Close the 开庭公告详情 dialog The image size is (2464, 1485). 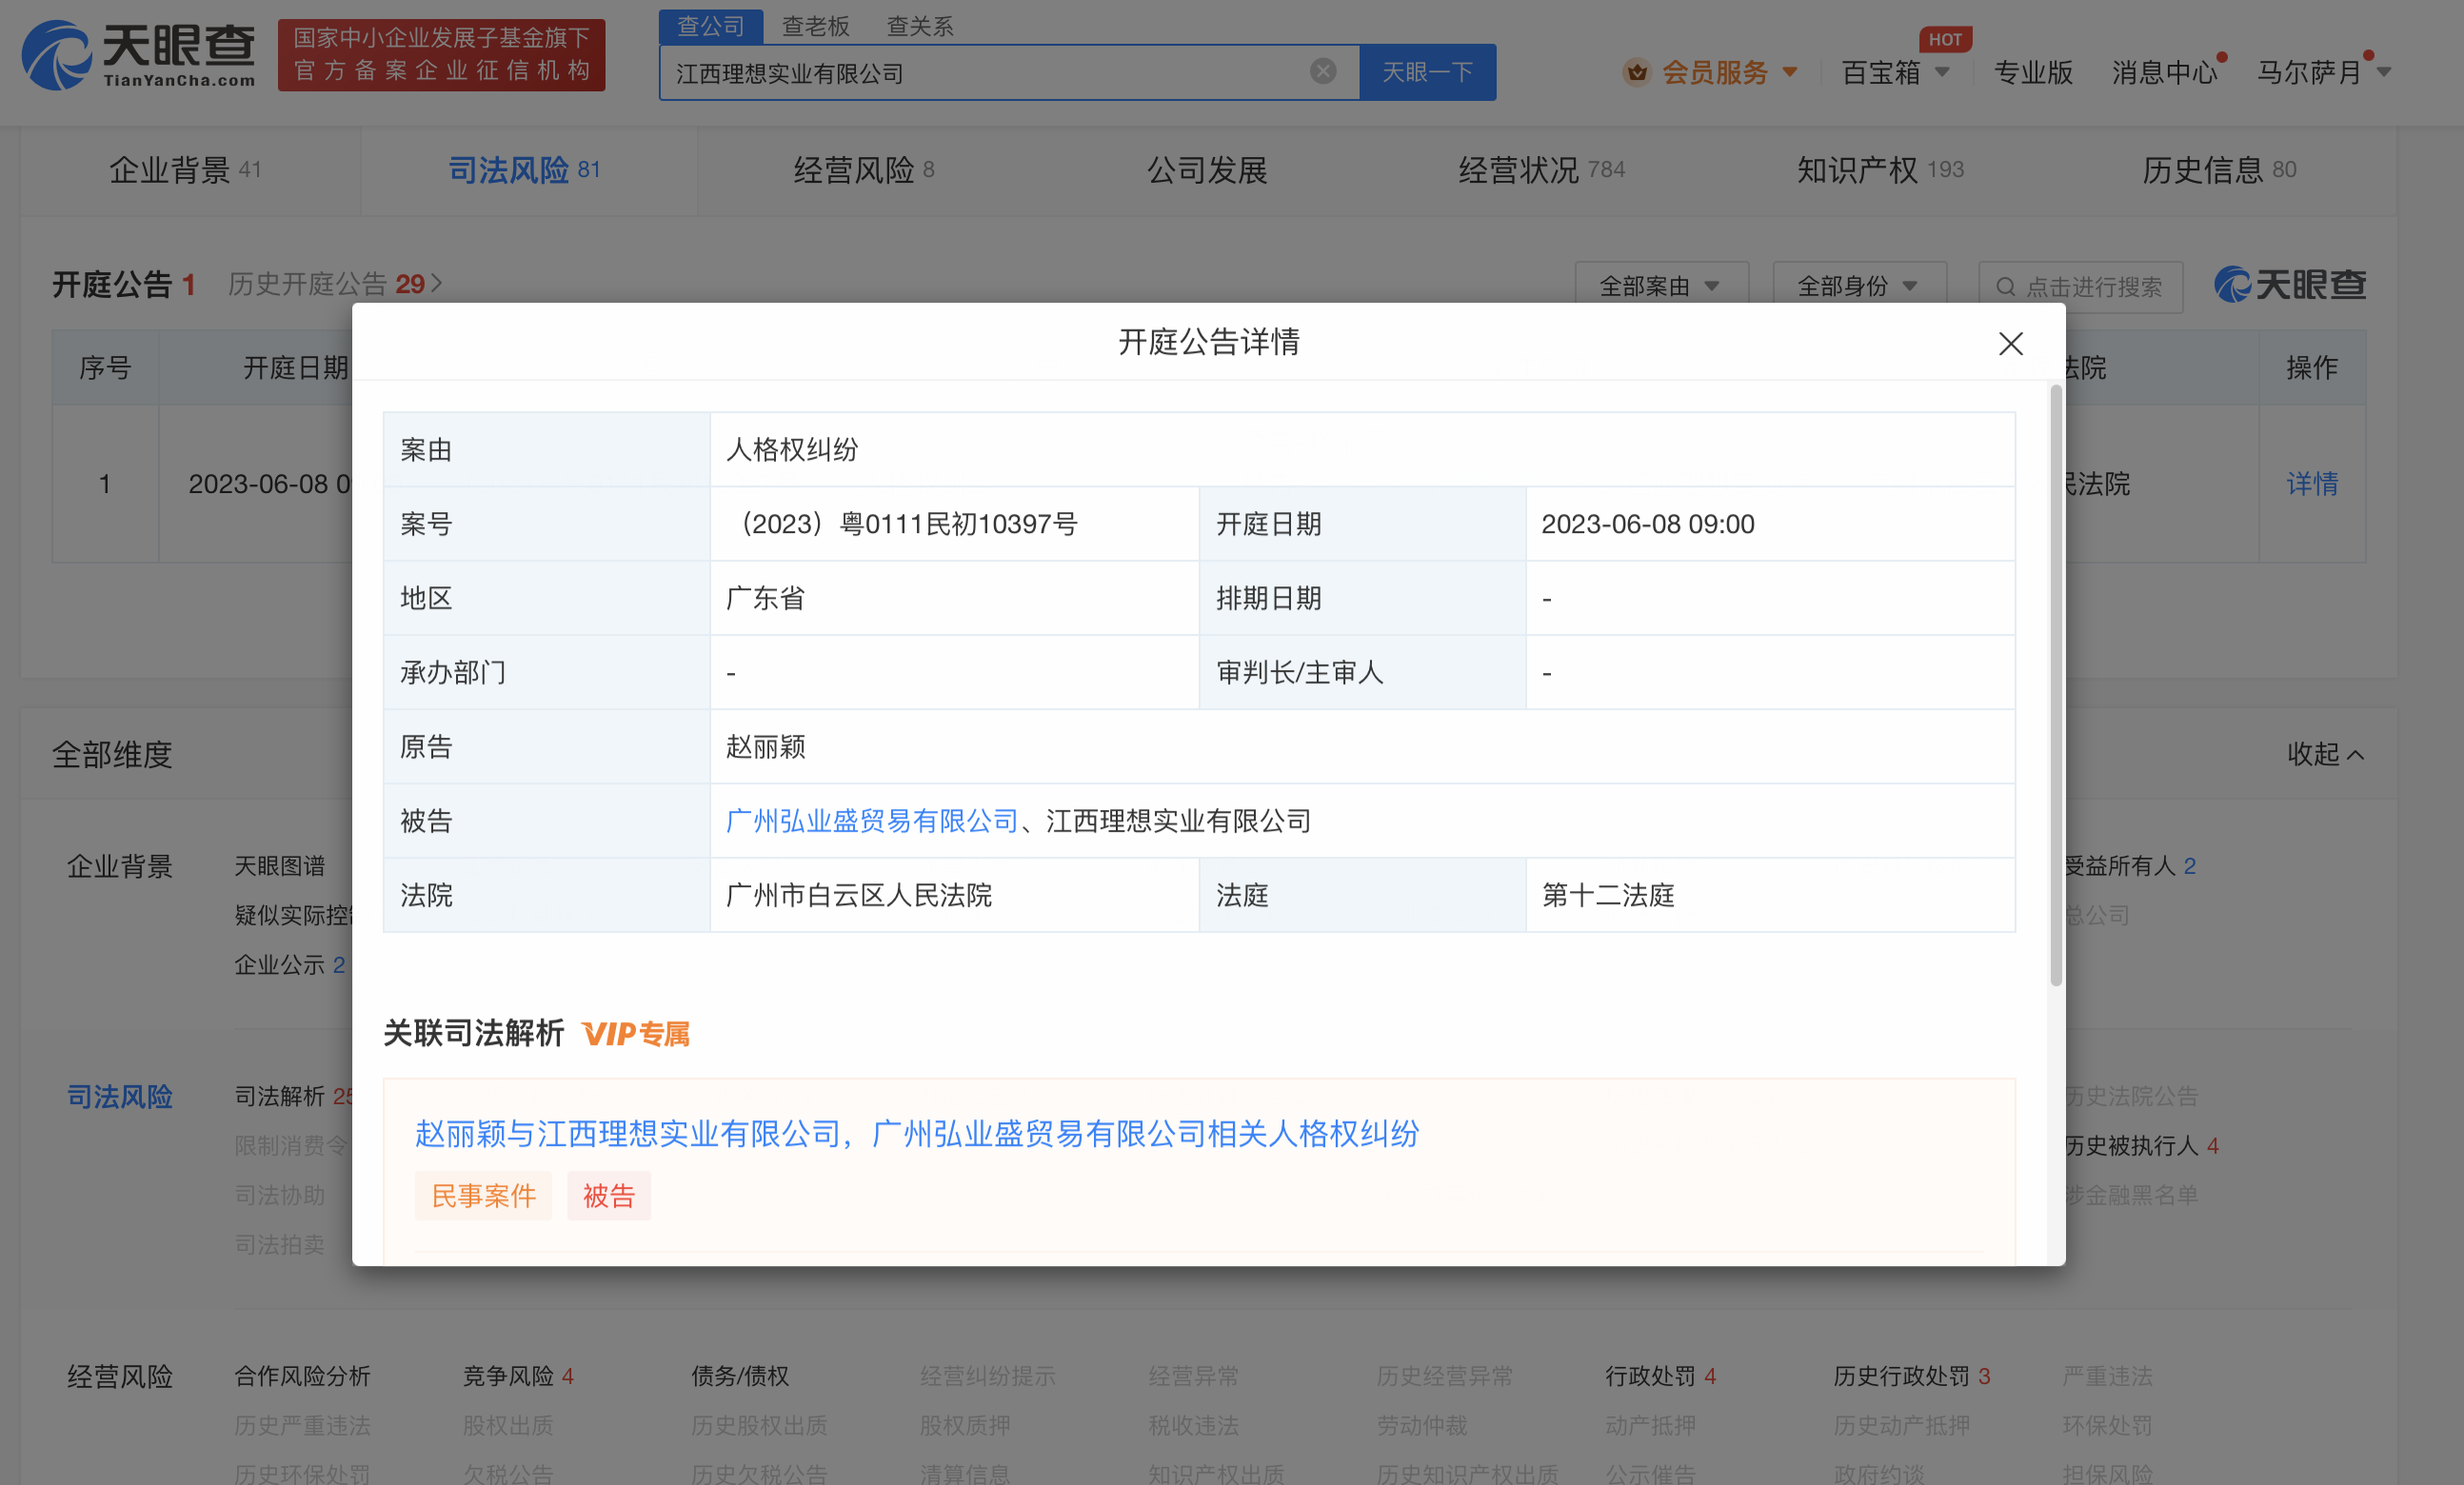(2010, 343)
